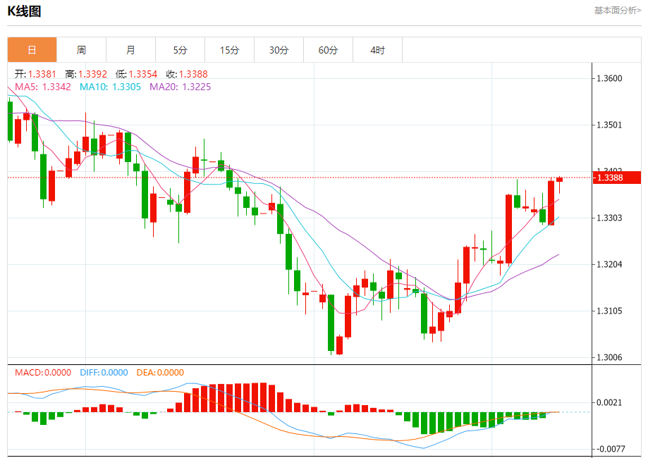Image resolution: width=648 pixels, height=458 pixels.
Task: Click the MA5: 1.3342 legend label
Action: pos(43,87)
